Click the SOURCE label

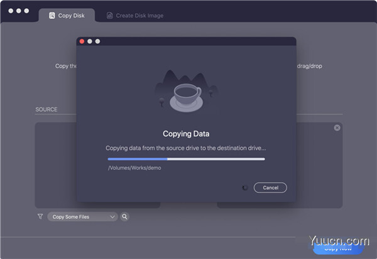pos(46,110)
